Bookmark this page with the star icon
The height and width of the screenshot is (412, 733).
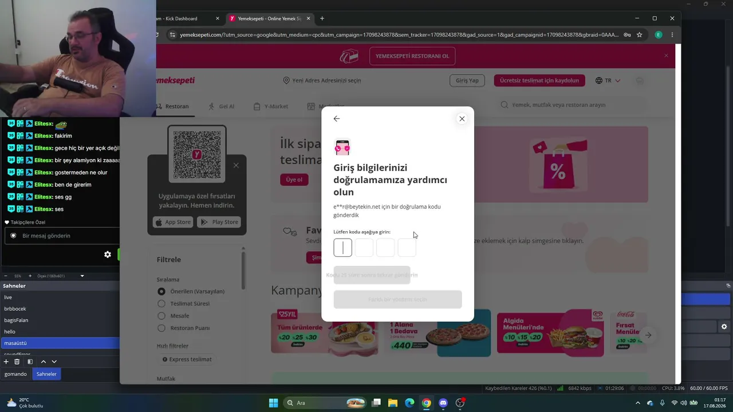point(640,35)
